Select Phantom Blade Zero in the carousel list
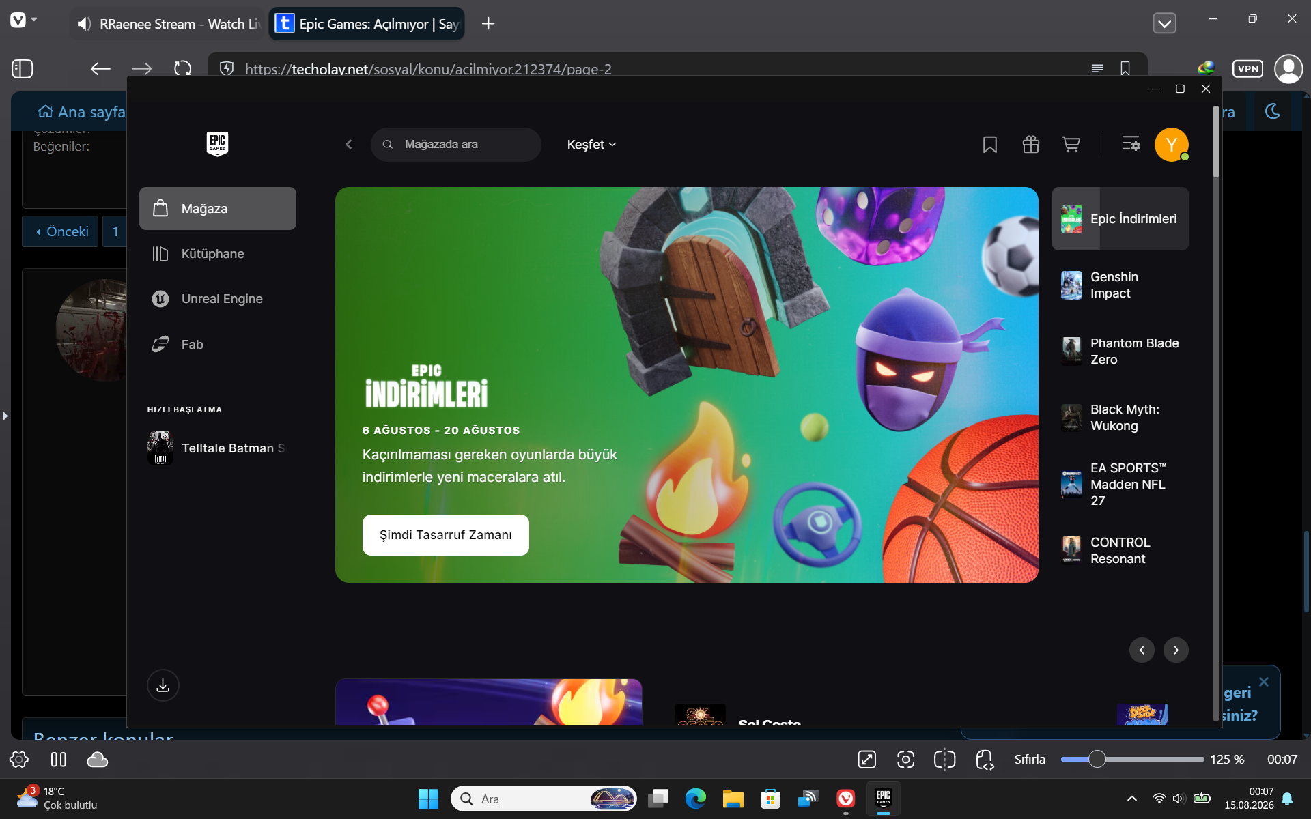Screen dimensions: 1311x819 pyautogui.click(x=1120, y=351)
